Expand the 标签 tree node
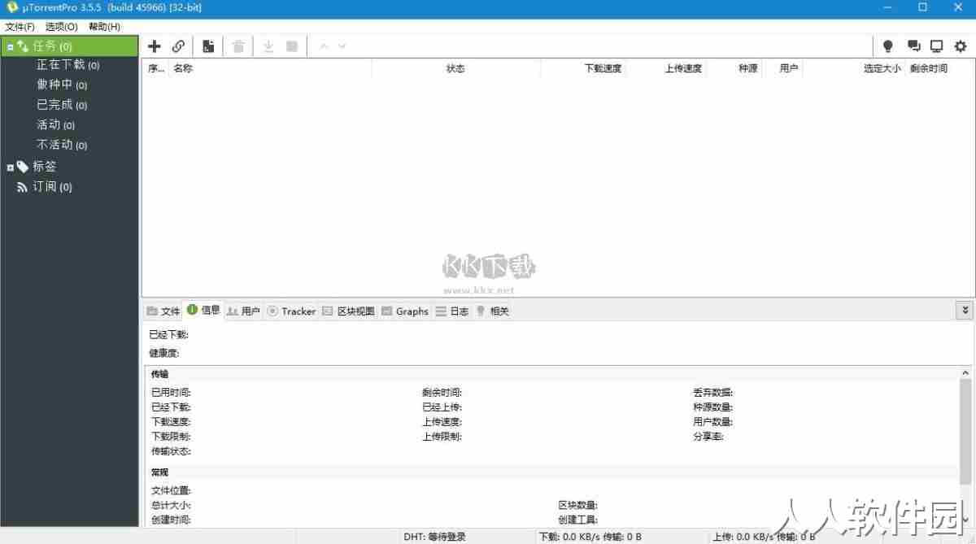The width and height of the screenshot is (976, 544). [10, 168]
